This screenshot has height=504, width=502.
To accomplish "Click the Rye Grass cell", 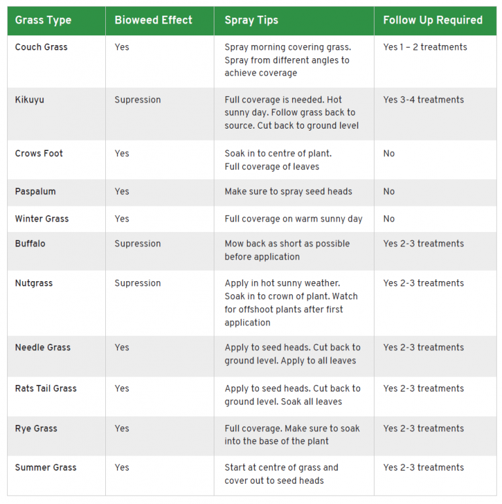I will coord(36,429).
